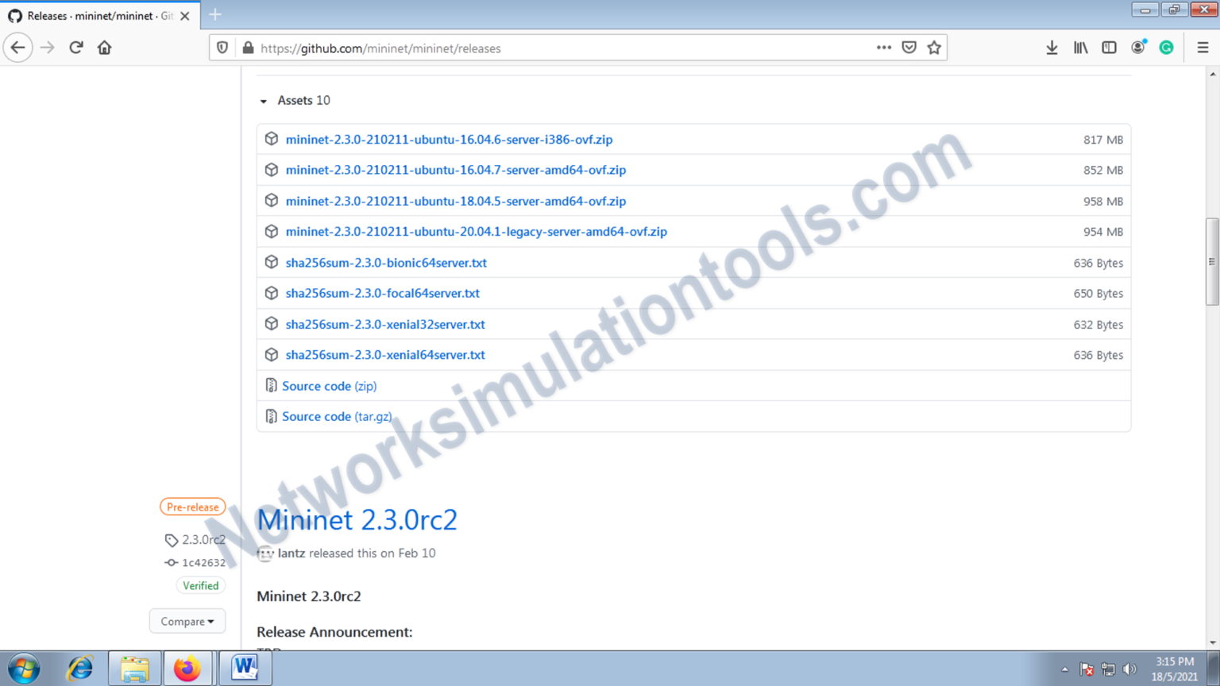Open a new browser tab
The height and width of the screenshot is (686, 1220).
coord(214,15)
